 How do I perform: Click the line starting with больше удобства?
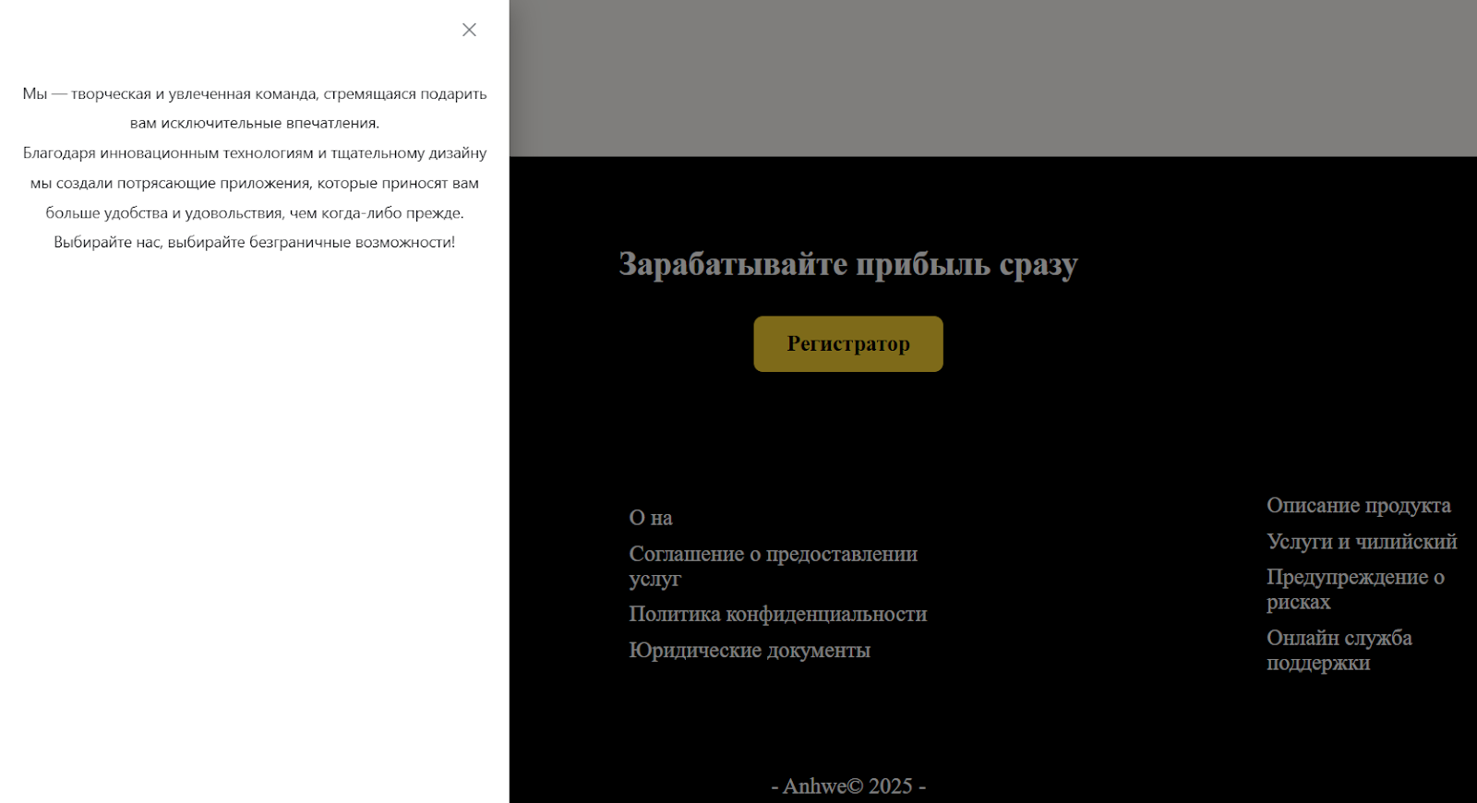pos(255,212)
